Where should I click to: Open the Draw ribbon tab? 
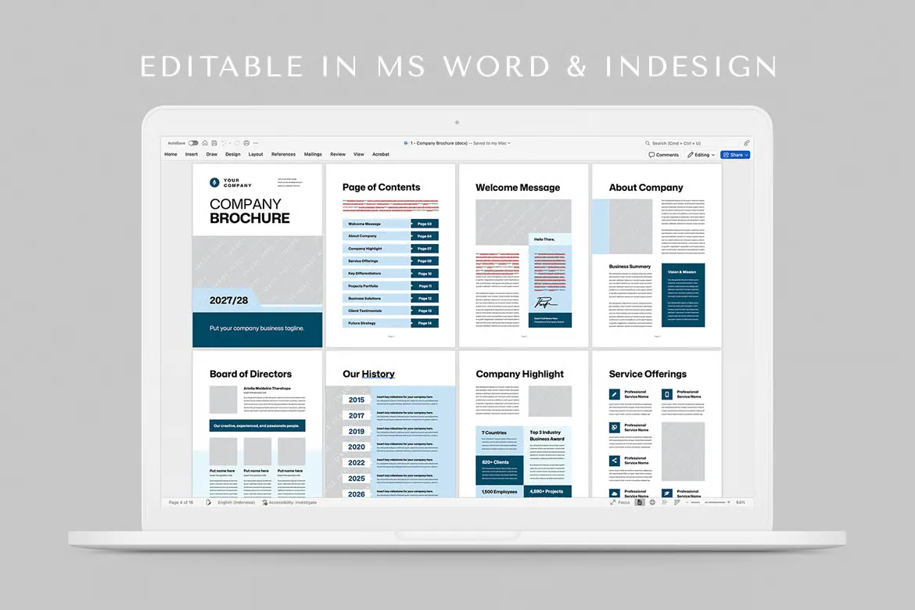212,155
